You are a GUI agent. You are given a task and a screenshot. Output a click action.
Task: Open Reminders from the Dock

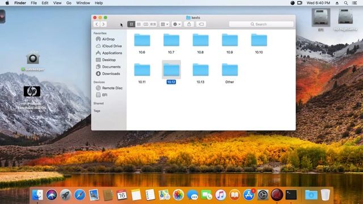[150, 195]
